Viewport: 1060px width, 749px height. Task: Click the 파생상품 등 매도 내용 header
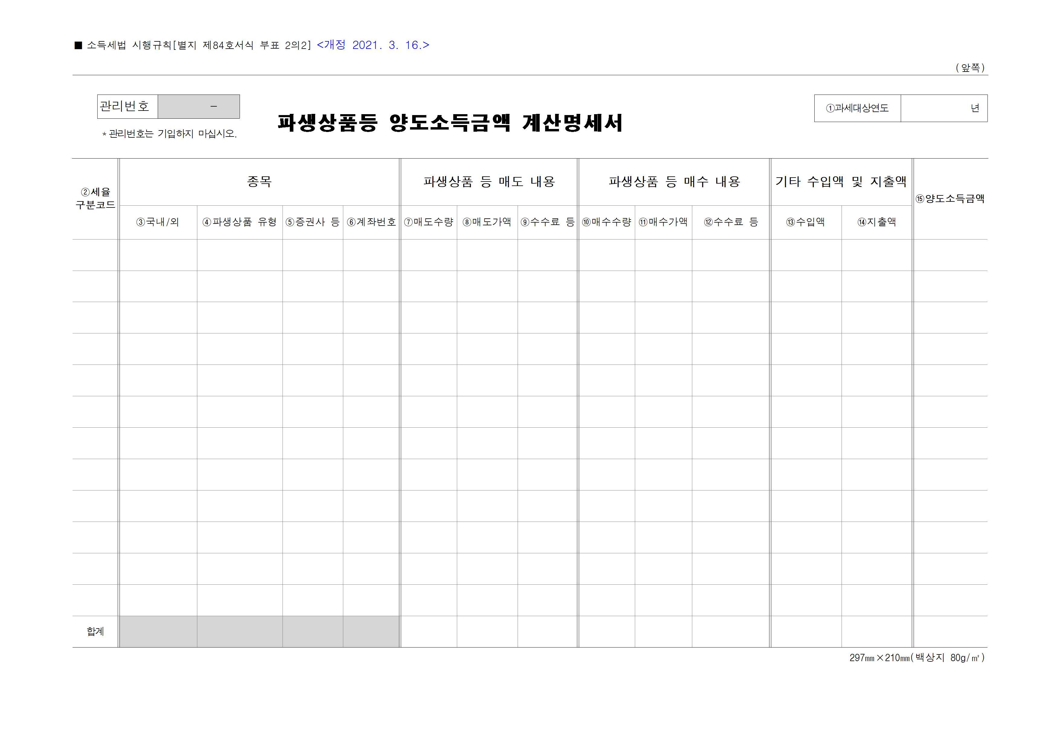[x=489, y=182]
